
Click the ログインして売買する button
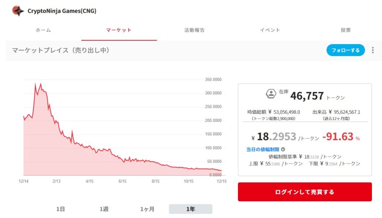pos(305,192)
